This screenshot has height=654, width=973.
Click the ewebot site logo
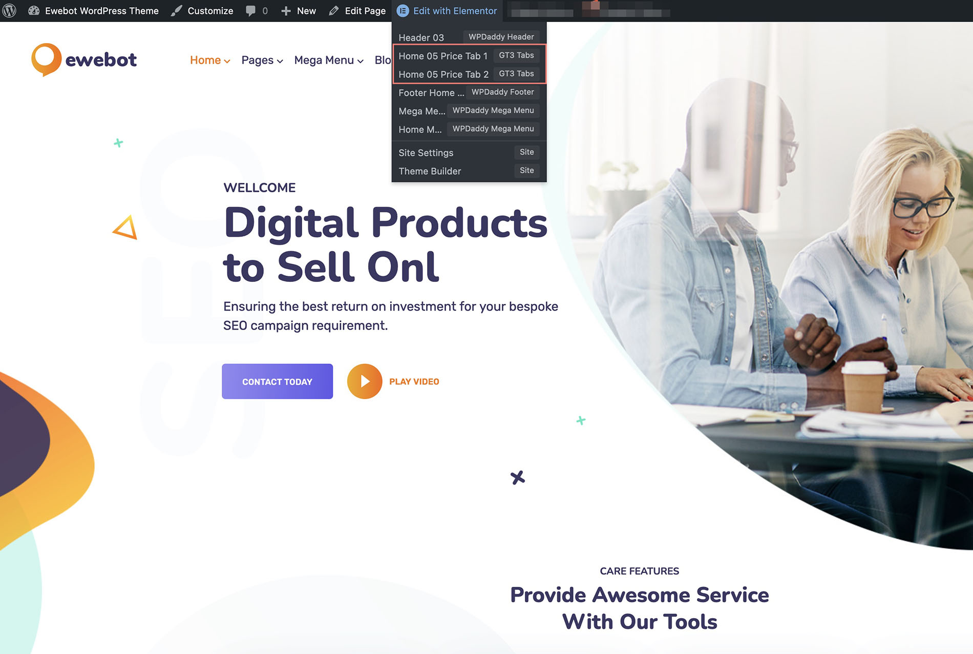84,59
